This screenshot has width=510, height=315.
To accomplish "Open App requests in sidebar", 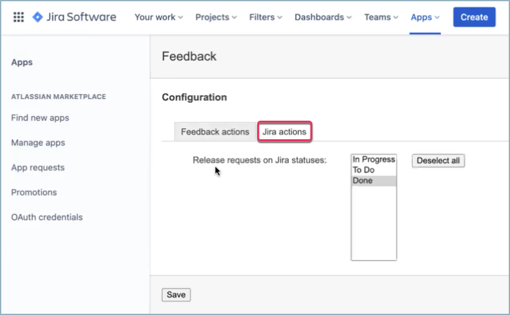I will [x=38, y=168].
